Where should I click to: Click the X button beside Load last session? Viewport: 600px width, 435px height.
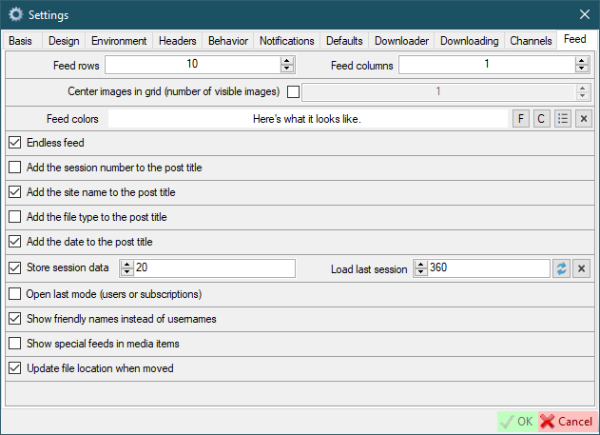tap(582, 268)
